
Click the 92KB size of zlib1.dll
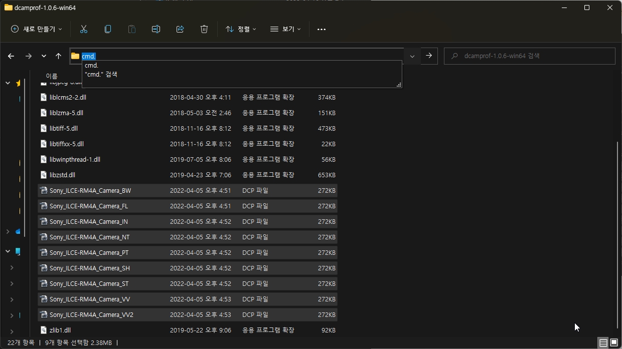point(329,330)
